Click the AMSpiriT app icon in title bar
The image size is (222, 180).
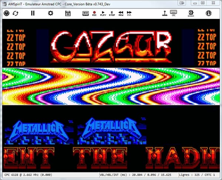coord(5,4)
